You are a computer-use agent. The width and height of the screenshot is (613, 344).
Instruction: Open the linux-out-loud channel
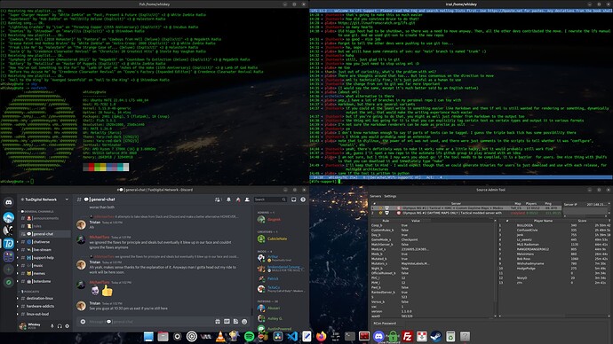click(x=45, y=314)
